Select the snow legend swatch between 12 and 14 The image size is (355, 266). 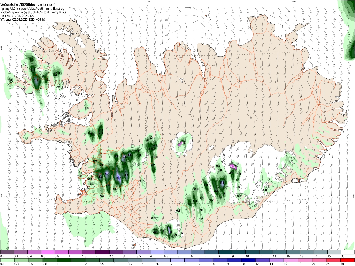point(266,252)
